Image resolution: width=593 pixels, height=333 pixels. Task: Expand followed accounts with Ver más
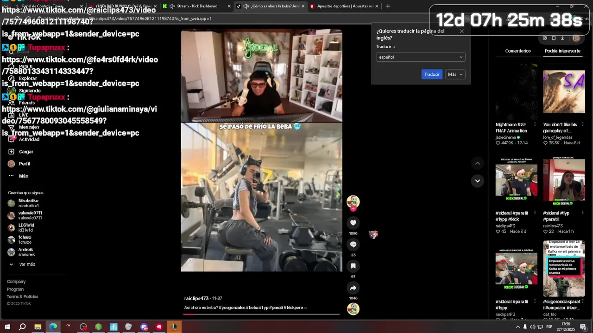(22, 265)
